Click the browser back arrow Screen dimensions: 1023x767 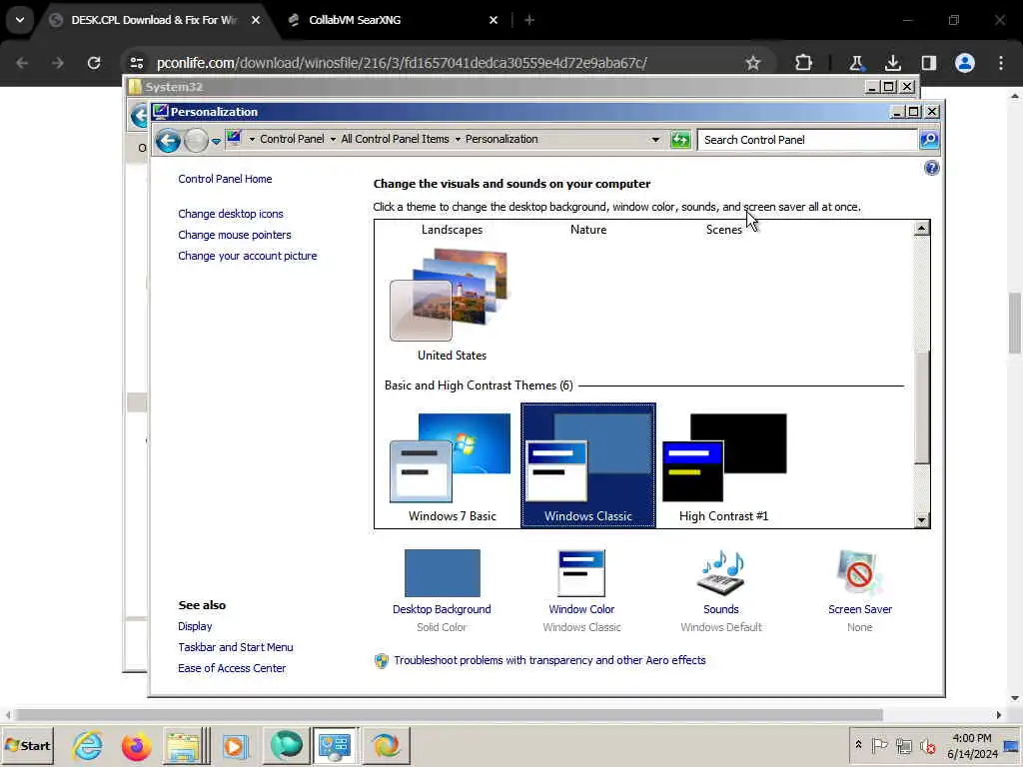[22, 63]
